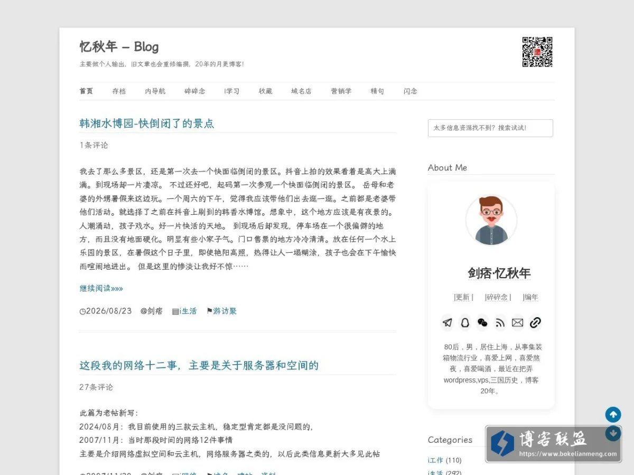Image resolution: width=634 pixels, height=475 pixels.
Task: Open the 域名店 menu item
Action: pyautogui.click(x=301, y=91)
